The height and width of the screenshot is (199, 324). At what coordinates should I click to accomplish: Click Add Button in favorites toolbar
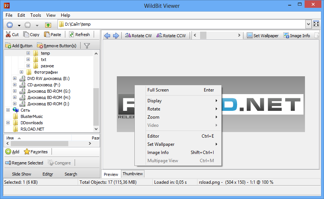19,45
